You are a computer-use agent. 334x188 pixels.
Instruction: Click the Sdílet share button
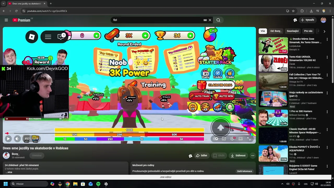pos(201,156)
